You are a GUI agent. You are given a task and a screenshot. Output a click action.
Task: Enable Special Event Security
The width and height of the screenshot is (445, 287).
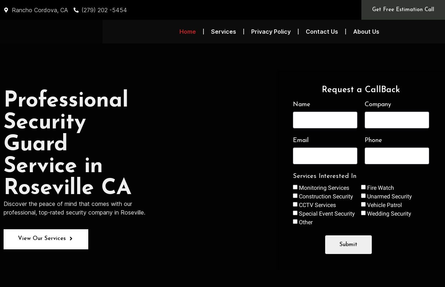pyautogui.click(x=295, y=213)
